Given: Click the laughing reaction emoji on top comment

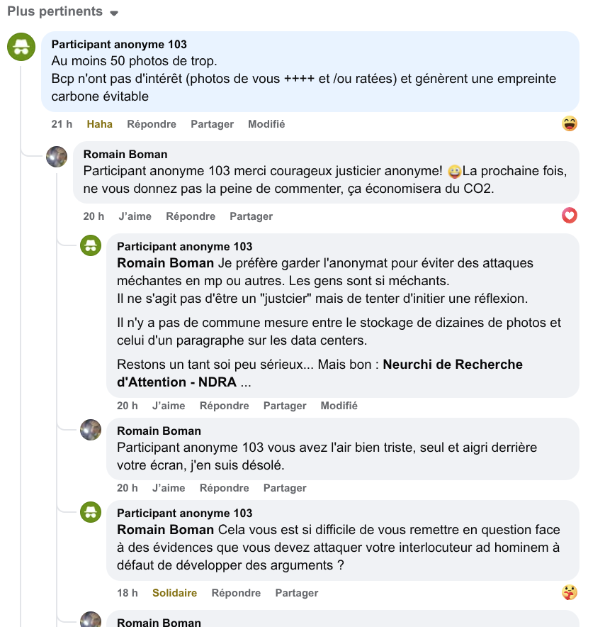Looking at the screenshot, I should click(570, 124).
